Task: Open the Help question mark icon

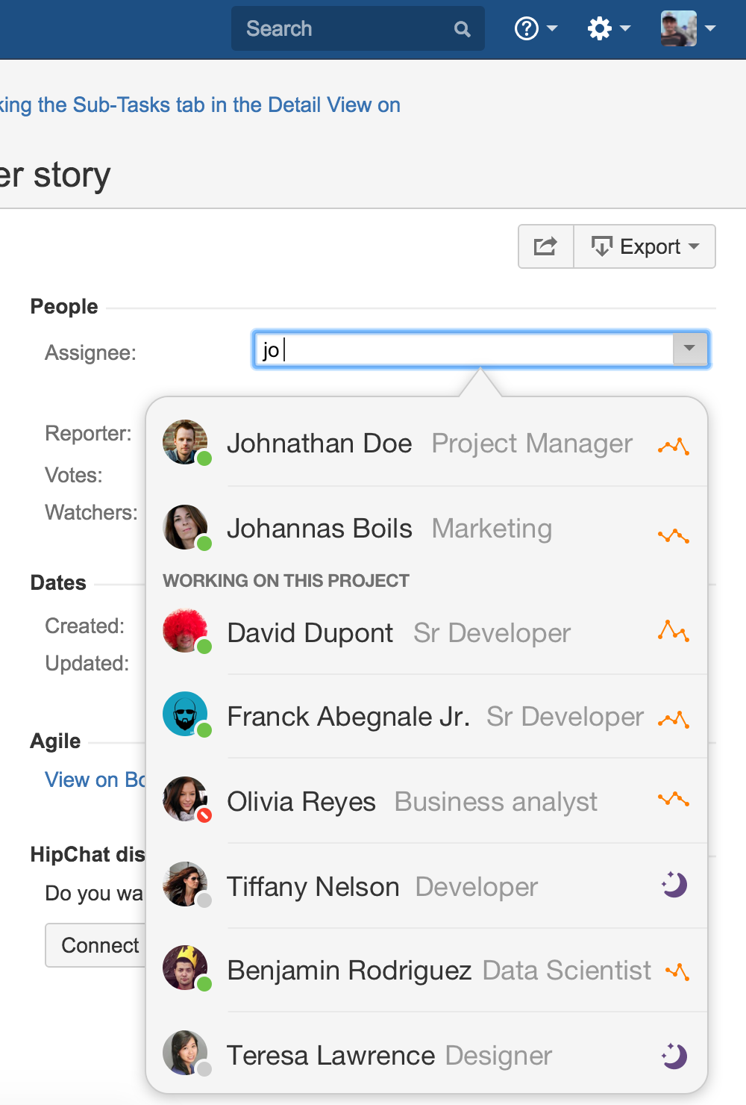Action: click(527, 28)
